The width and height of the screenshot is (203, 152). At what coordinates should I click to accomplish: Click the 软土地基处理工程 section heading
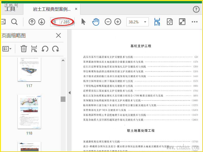pyautogui.click(x=141, y=130)
